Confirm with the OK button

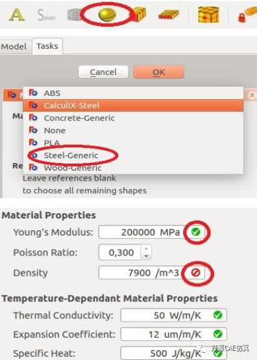coord(159,72)
